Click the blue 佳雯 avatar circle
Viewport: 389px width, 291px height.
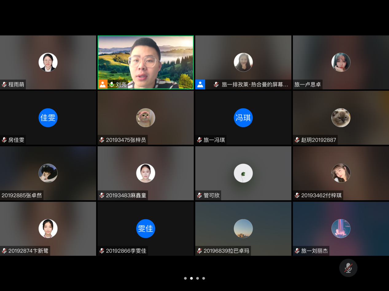pyautogui.click(x=48, y=118)
